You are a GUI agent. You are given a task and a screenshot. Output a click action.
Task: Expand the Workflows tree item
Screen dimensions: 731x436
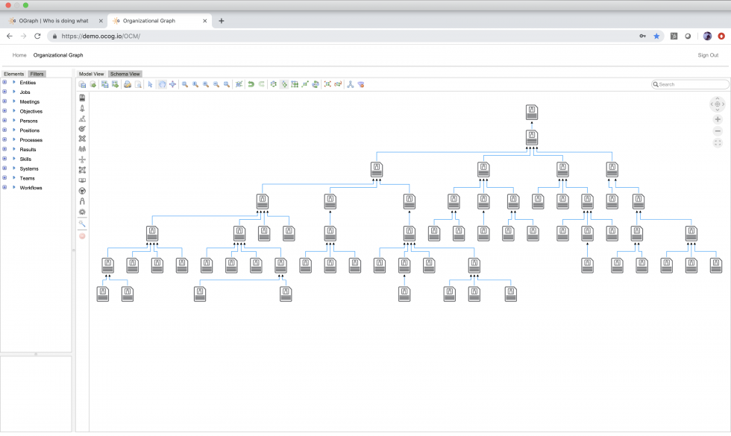6,188
